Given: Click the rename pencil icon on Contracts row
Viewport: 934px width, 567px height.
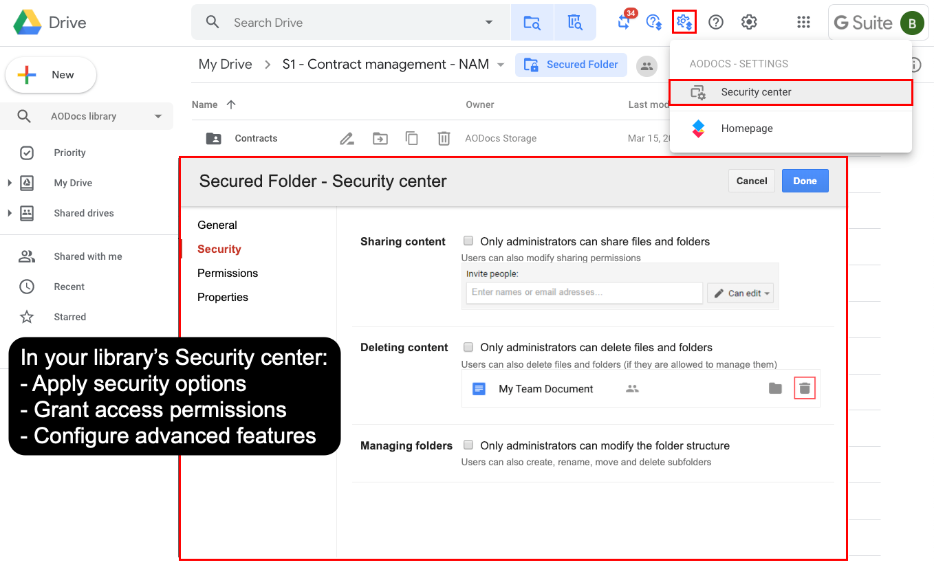Looking at the screenshot, I should tap(347, 139).
